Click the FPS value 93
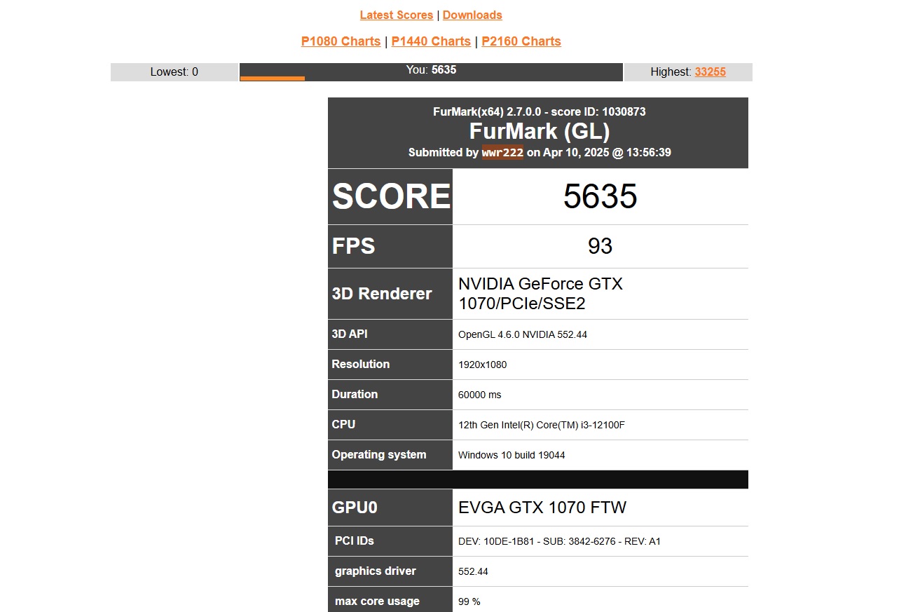This screenshot has width=913, height=612. [600, 246]
